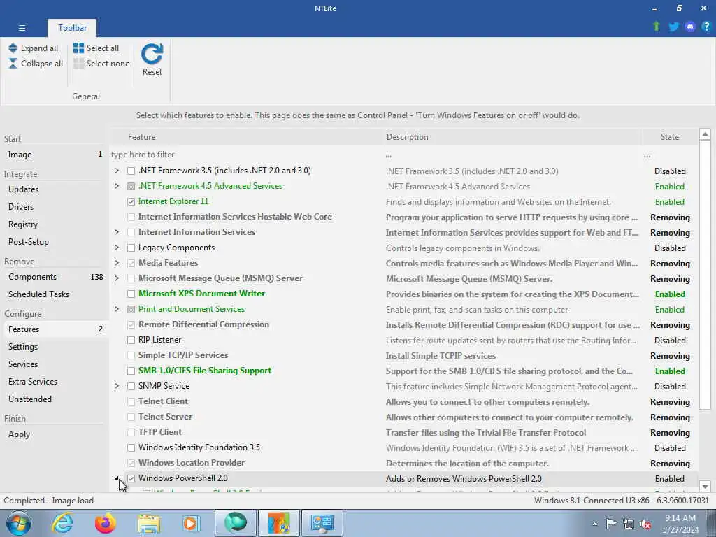Expand Microsoft Message Queue Server node
716x537 pixels.
[117, 278]
